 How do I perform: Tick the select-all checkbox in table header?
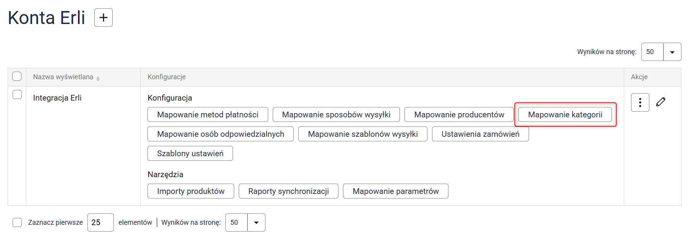pyautogui.click(x=17, y=76)
